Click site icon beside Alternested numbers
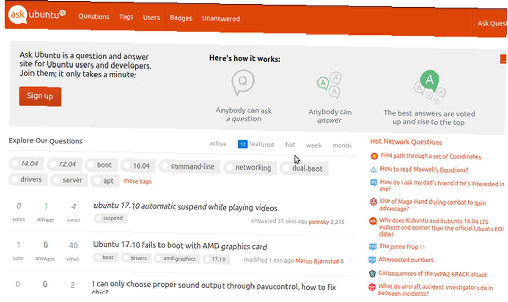508x302 pixels. [x=372, y=260]
